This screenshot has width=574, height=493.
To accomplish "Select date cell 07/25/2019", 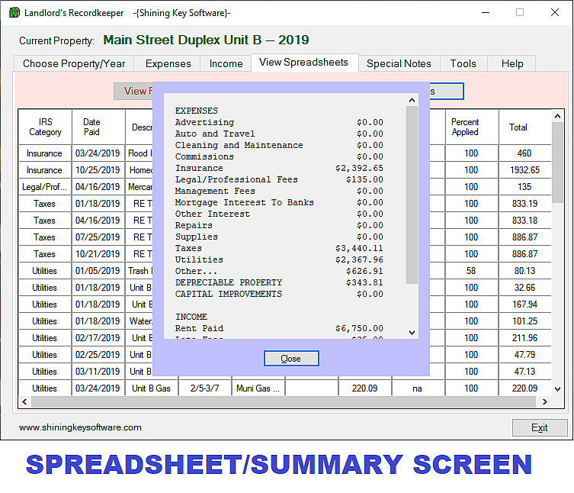I will tap(98, 237).
